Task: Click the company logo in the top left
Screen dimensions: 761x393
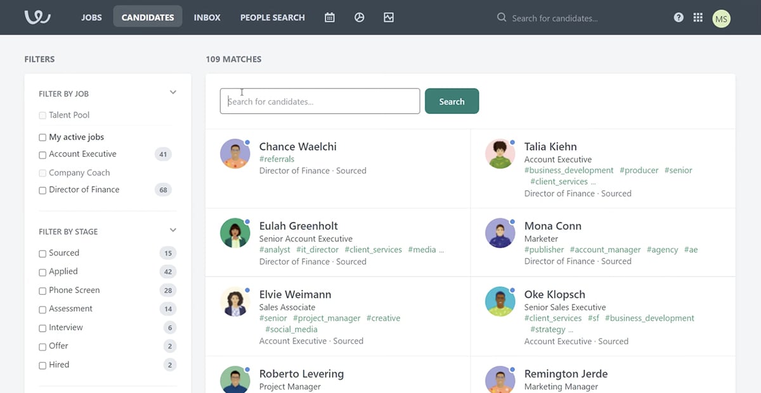Action: [37, 17]
